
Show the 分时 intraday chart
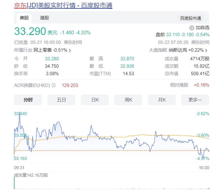coord(28,100)
